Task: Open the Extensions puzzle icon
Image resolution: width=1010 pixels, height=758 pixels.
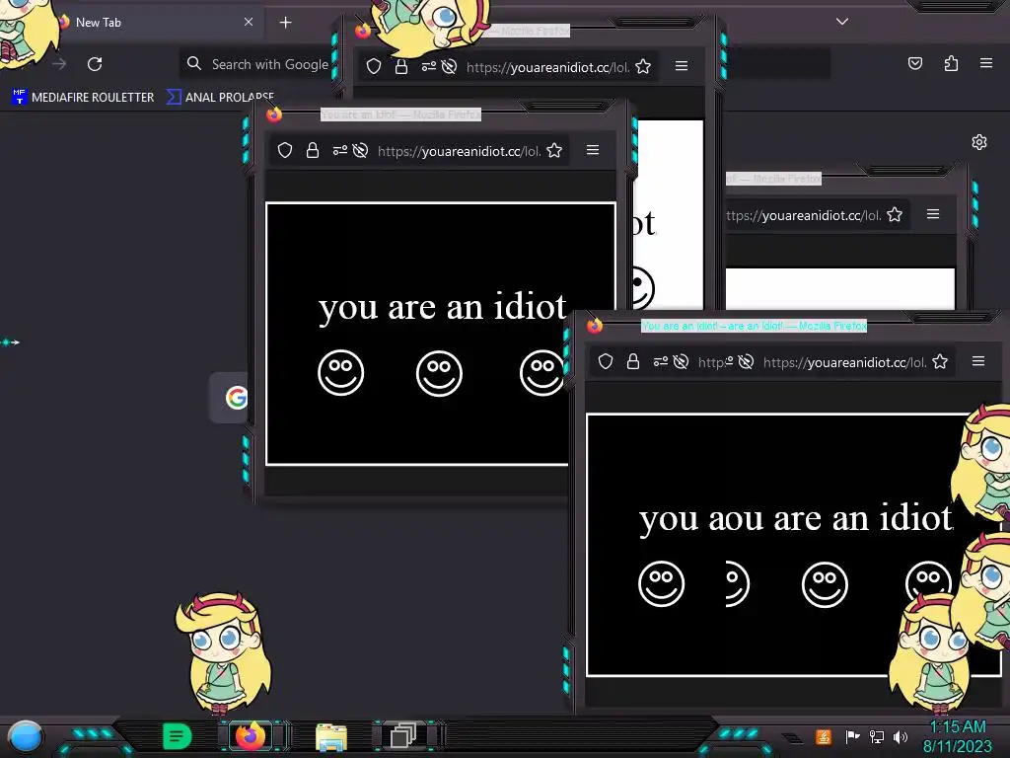Action: [952, 63]
